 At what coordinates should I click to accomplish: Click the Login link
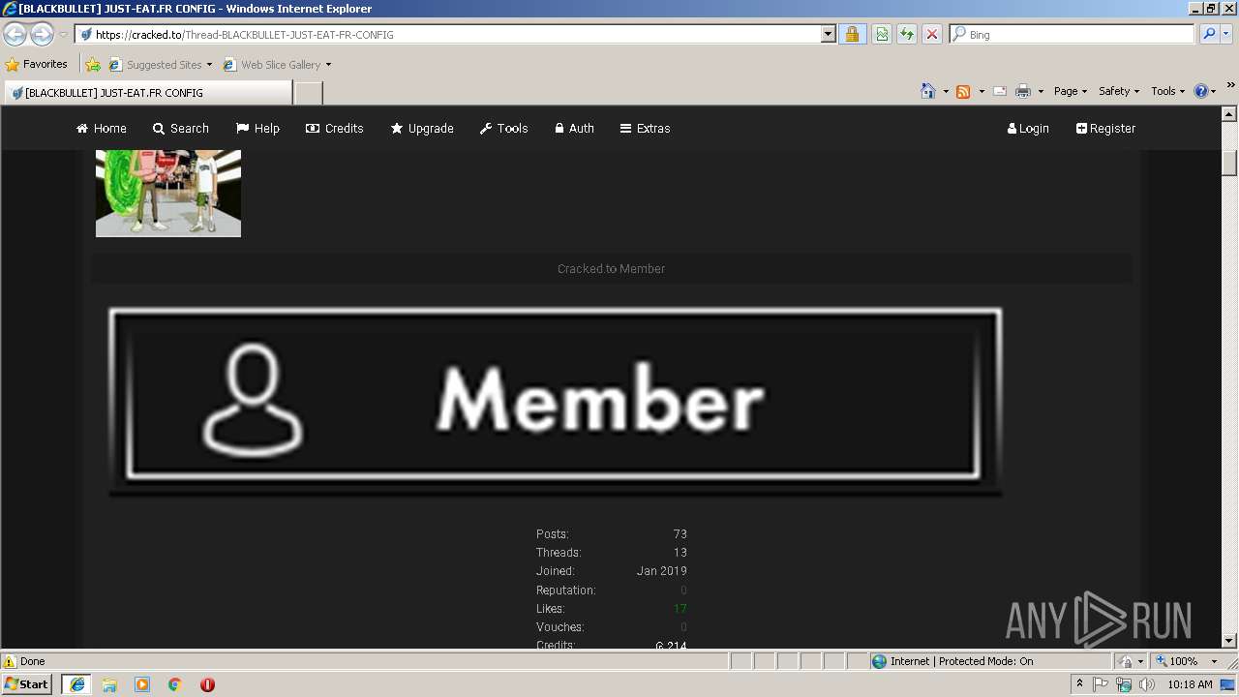tap(1028, 128)
